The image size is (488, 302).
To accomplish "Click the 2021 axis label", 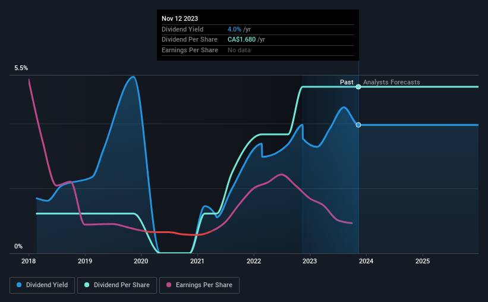I will point(197,261).
